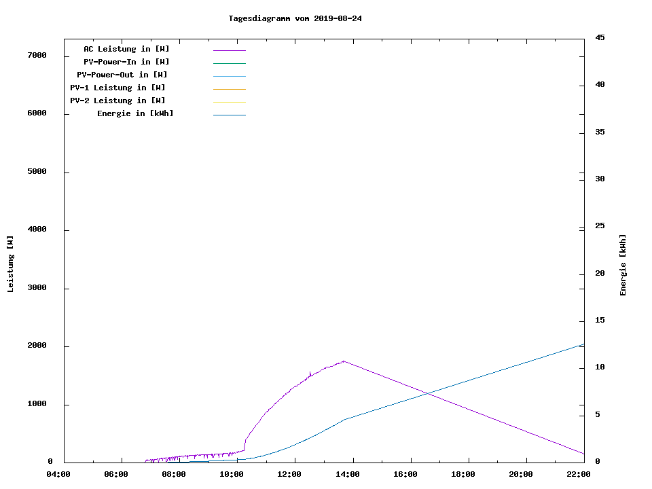Click the 14:00 tick label on the time axis
This screenshot has width=652, height=489.
coord(347,475)
